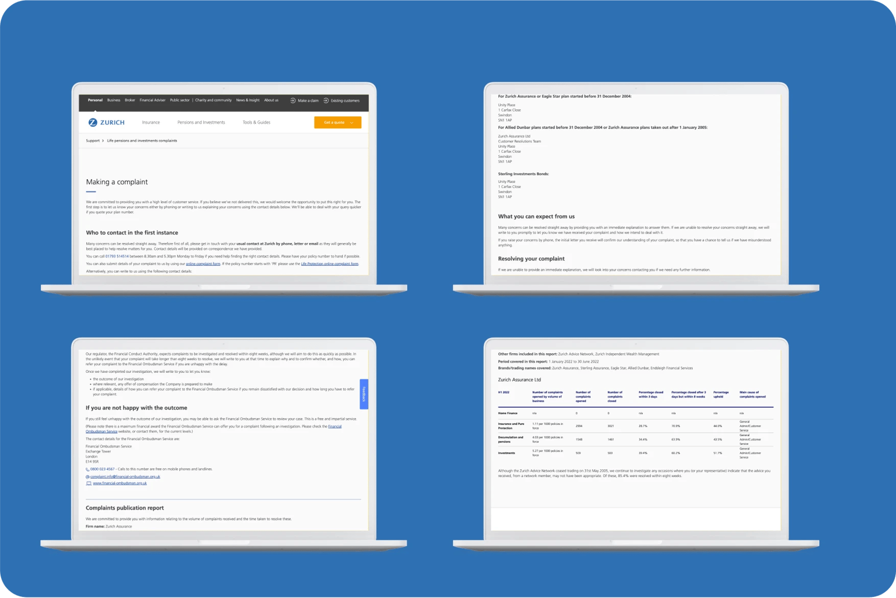Click the 1548 complaints opened cell
Image resolution: width=896 pixels, height=598 pixels.
point(579,440)
